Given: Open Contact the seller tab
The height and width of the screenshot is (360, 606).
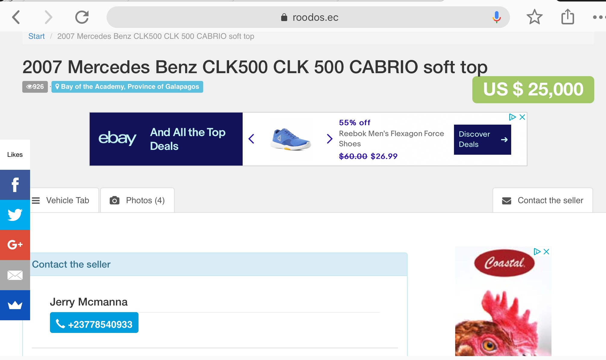Looking at the screenshot, I should [x=542, y=200].
